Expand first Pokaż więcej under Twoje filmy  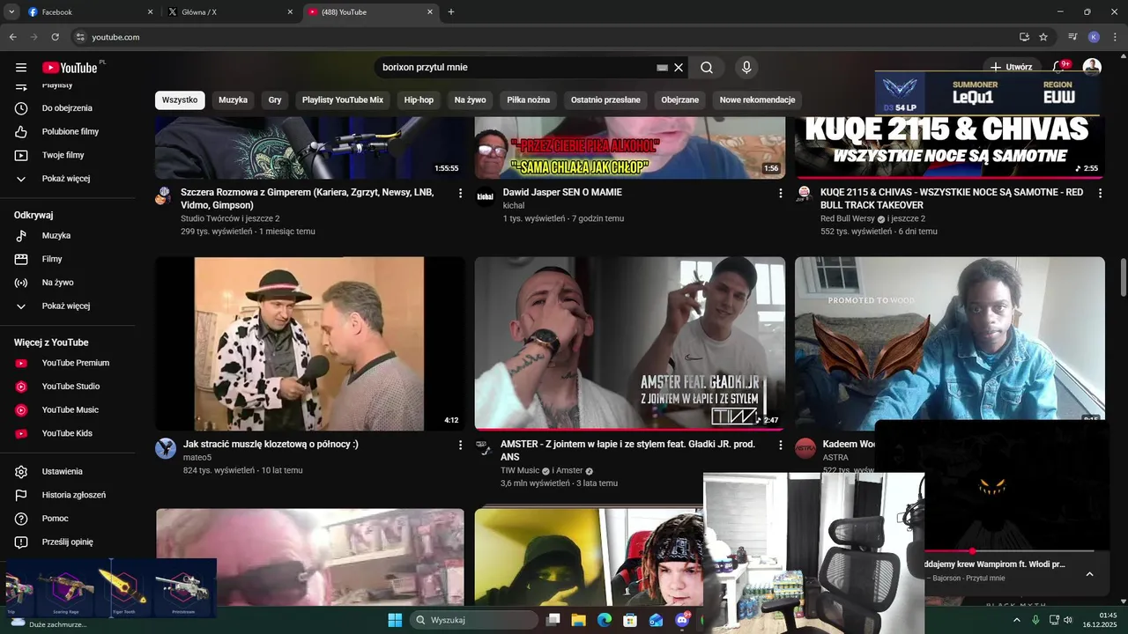pos(68,179)
